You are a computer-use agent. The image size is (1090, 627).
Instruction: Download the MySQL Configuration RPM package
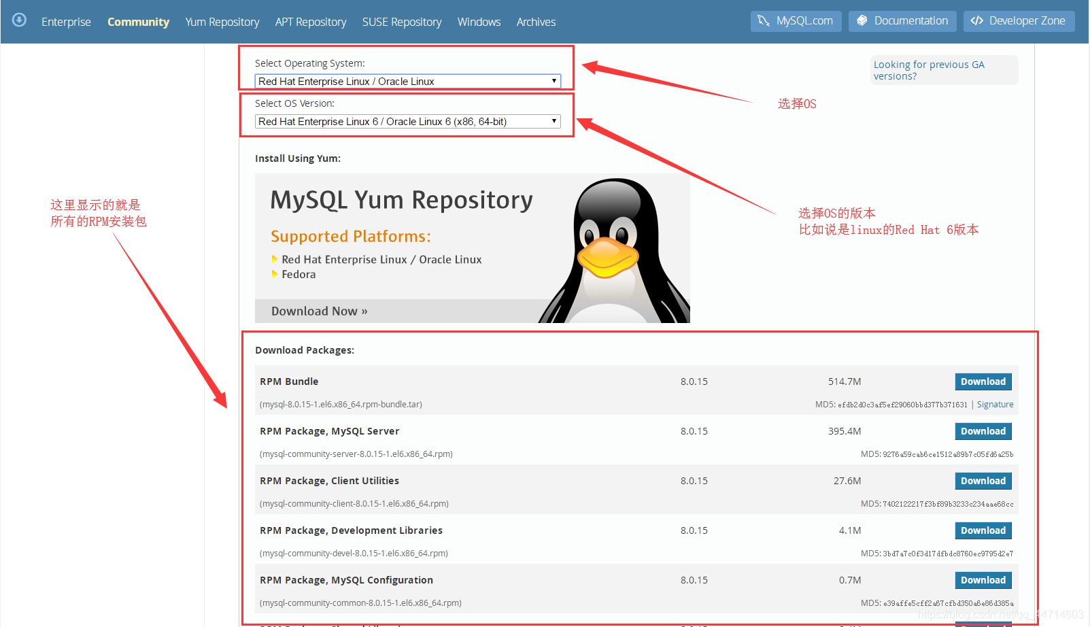[983, 580]
